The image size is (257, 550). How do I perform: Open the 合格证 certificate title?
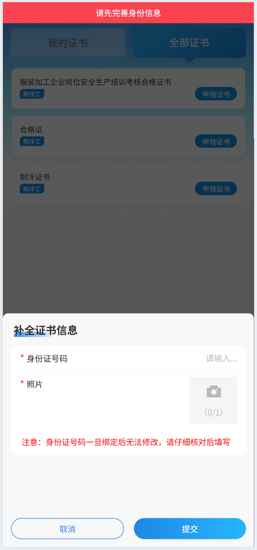coord(31,129)
